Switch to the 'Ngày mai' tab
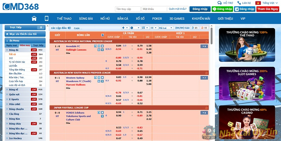Screen dimensions: 281x141 pyautogui.click(x=12, y=45)
